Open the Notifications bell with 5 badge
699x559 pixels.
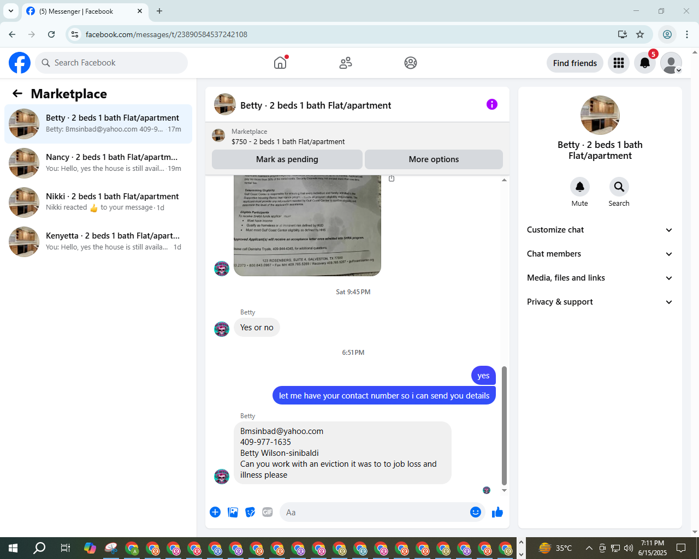tap(645, 63)
